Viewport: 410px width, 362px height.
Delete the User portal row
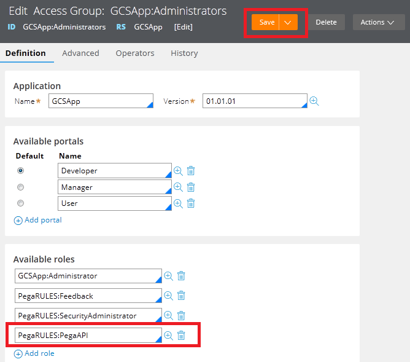191,203
